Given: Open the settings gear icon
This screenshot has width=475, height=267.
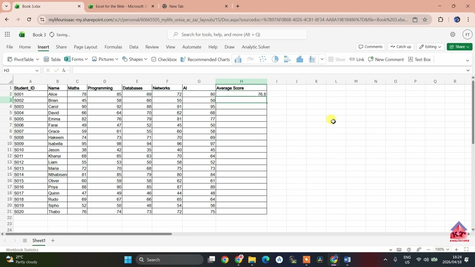Looking at the screenshot, I should [x=453, y=34].
